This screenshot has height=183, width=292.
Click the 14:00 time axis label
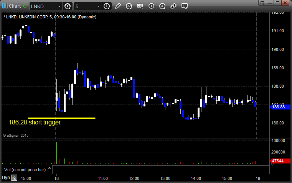[x=196, y=178]
